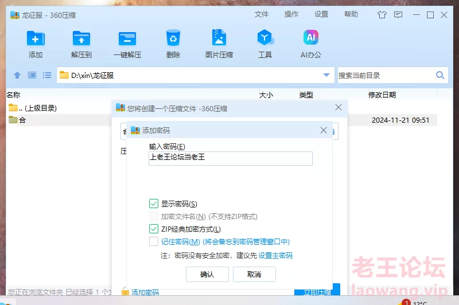Expand the address path dropdown arrow
The height and width of the screenshot is (305, 459).
coord(326,75)
